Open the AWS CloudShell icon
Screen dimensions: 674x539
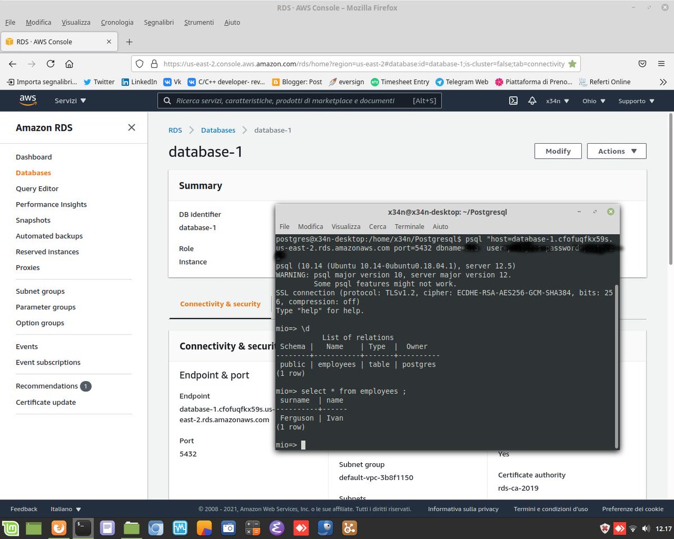click(x=513, y=101)
